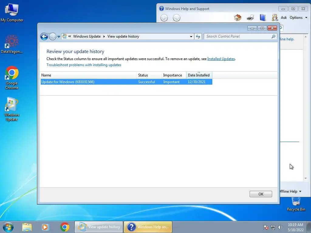
Task: Click the Action Center flag tray icon
Action: click(x=266, y=227)
